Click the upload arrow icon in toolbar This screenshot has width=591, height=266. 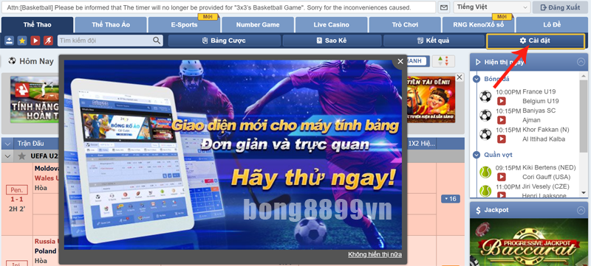coord(10,41)
